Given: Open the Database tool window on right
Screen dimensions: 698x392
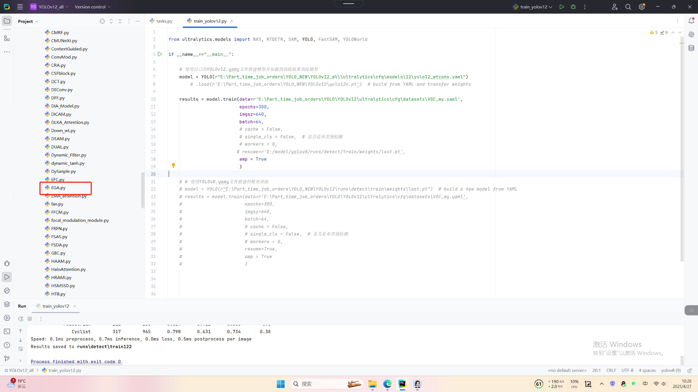Looking at the screenshot, I should click(x=691, y=48).
